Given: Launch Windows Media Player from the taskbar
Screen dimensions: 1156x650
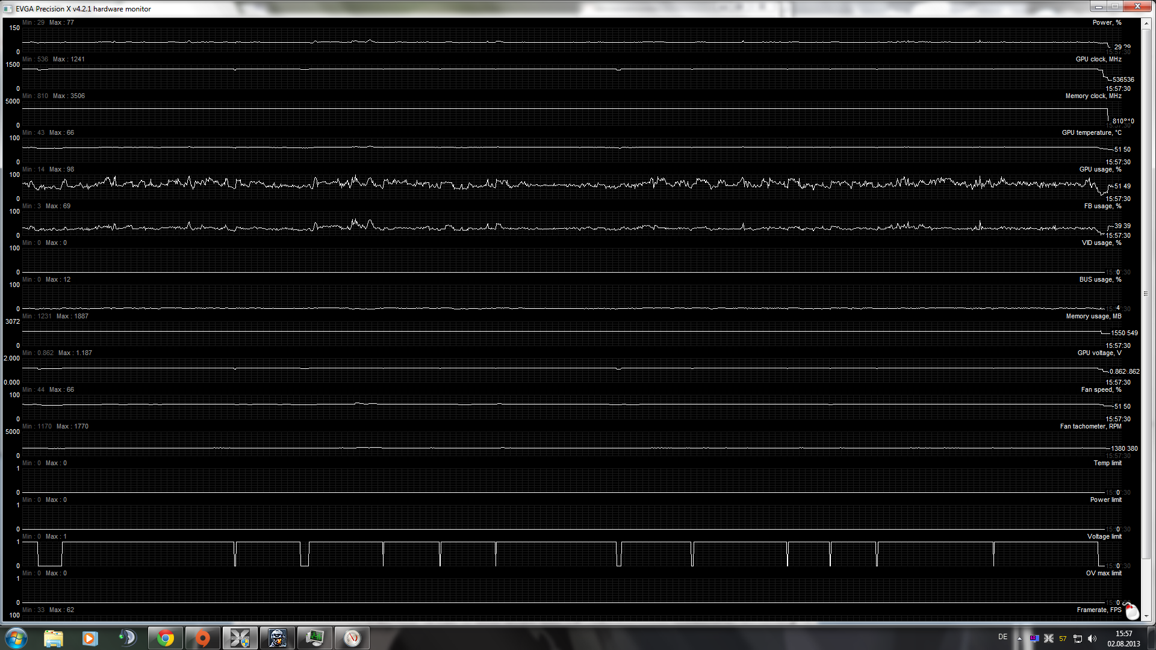Looking at the screenshot, I should tap(90, 638).
